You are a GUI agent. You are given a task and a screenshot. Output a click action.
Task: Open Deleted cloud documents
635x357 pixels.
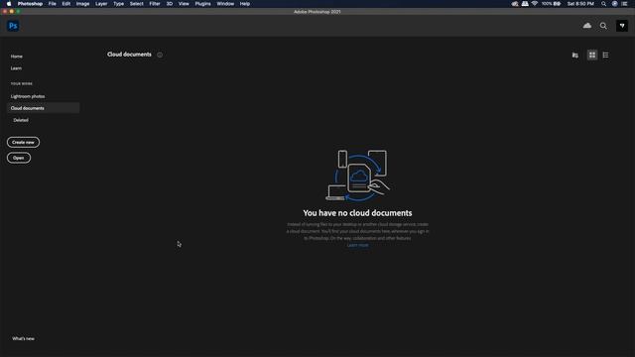tap(21, 120)
